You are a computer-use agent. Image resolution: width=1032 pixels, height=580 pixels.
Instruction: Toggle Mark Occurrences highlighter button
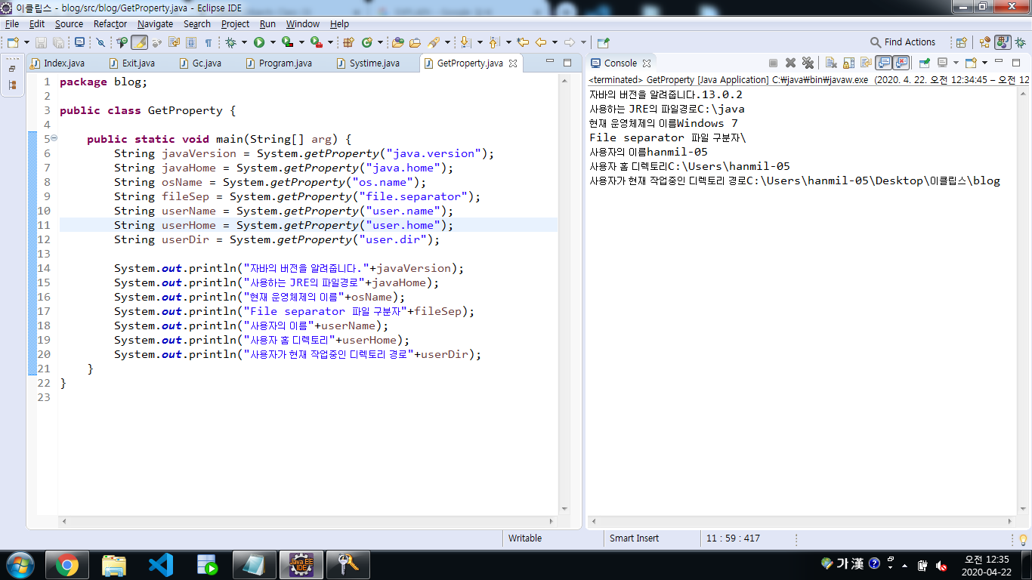[139, 42]
